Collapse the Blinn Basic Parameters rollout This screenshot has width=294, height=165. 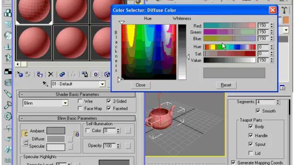[77, 118]
